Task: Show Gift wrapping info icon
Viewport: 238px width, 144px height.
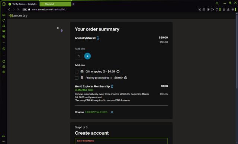Action: pyautogui.click(x=118, y=71)
